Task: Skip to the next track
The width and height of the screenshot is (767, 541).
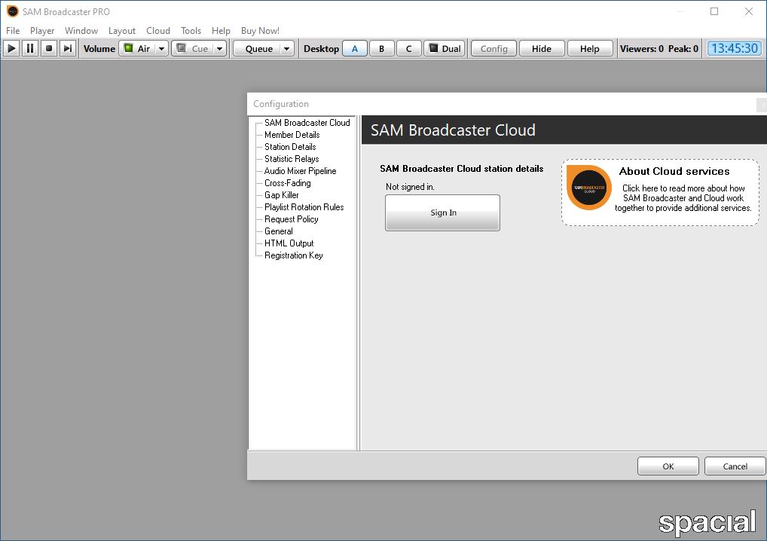Action: click(x=68, y=48)
